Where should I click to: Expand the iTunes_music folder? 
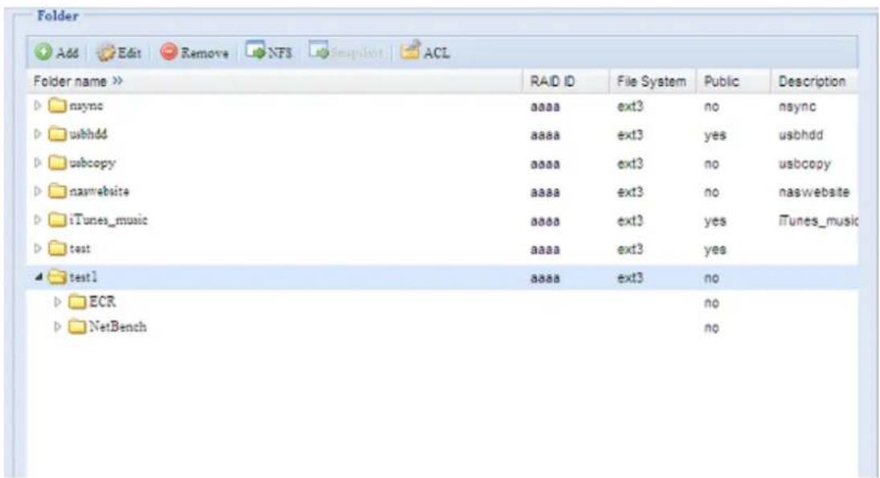point(37,220)
